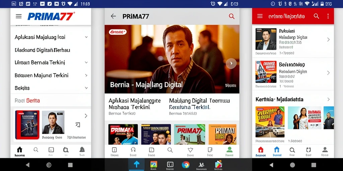Expand the 'Kertitia- Mjaliariatda' section arrow

coord(328,100)
